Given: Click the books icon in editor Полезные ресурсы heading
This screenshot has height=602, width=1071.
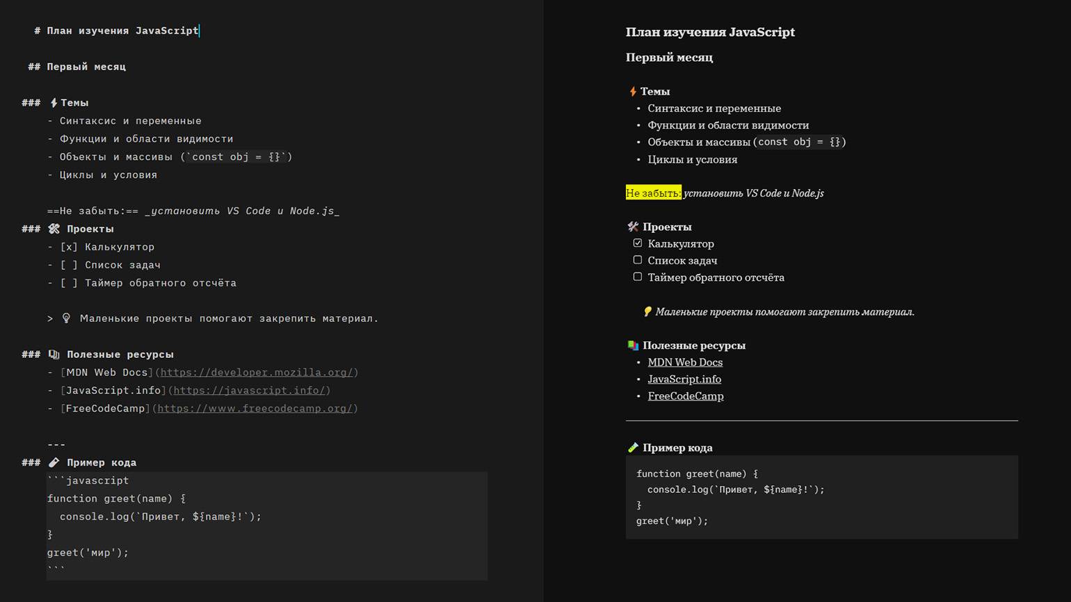Looking at the screenshot, I should click(x=54, y=355).
